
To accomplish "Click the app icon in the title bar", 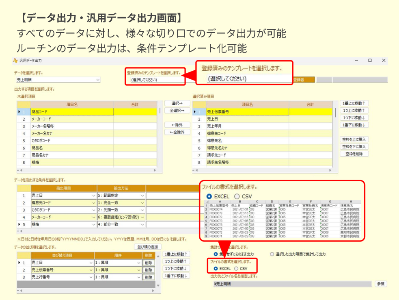I will [x=15, y=61].
